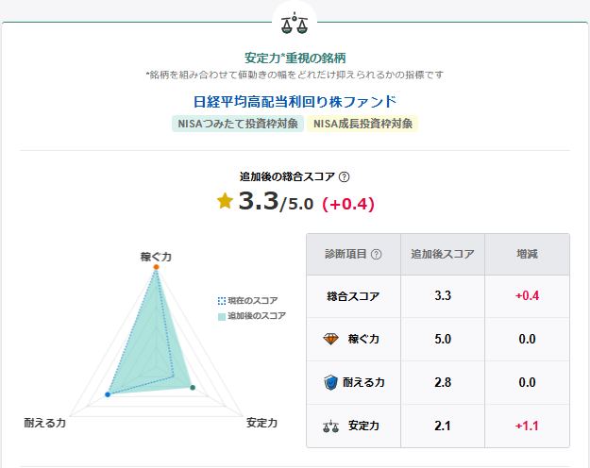590x468 pixels.
Task: Click the help icon next to 診断項目
Action: 377,254
